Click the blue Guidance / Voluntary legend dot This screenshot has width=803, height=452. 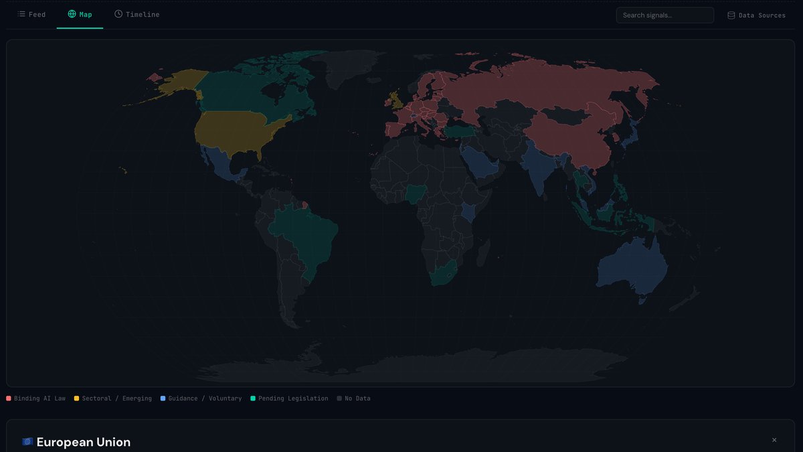162,398
